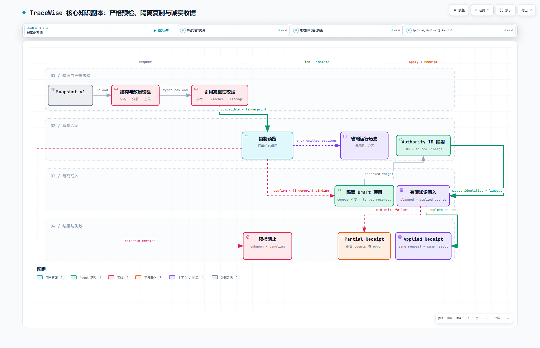Click the '04 / 结果与失败' lane title
Viewport: 540px width, 348px height.
tap(67, 226)
